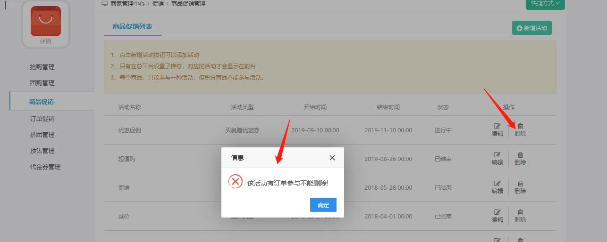Open 预售管理 in sidebar
Image resolution: width=607 pixels, height=242 pixels.
(x=42, y=151)
